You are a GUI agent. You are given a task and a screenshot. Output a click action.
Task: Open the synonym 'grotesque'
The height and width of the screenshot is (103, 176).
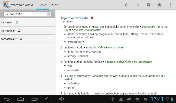pos(95,51)
